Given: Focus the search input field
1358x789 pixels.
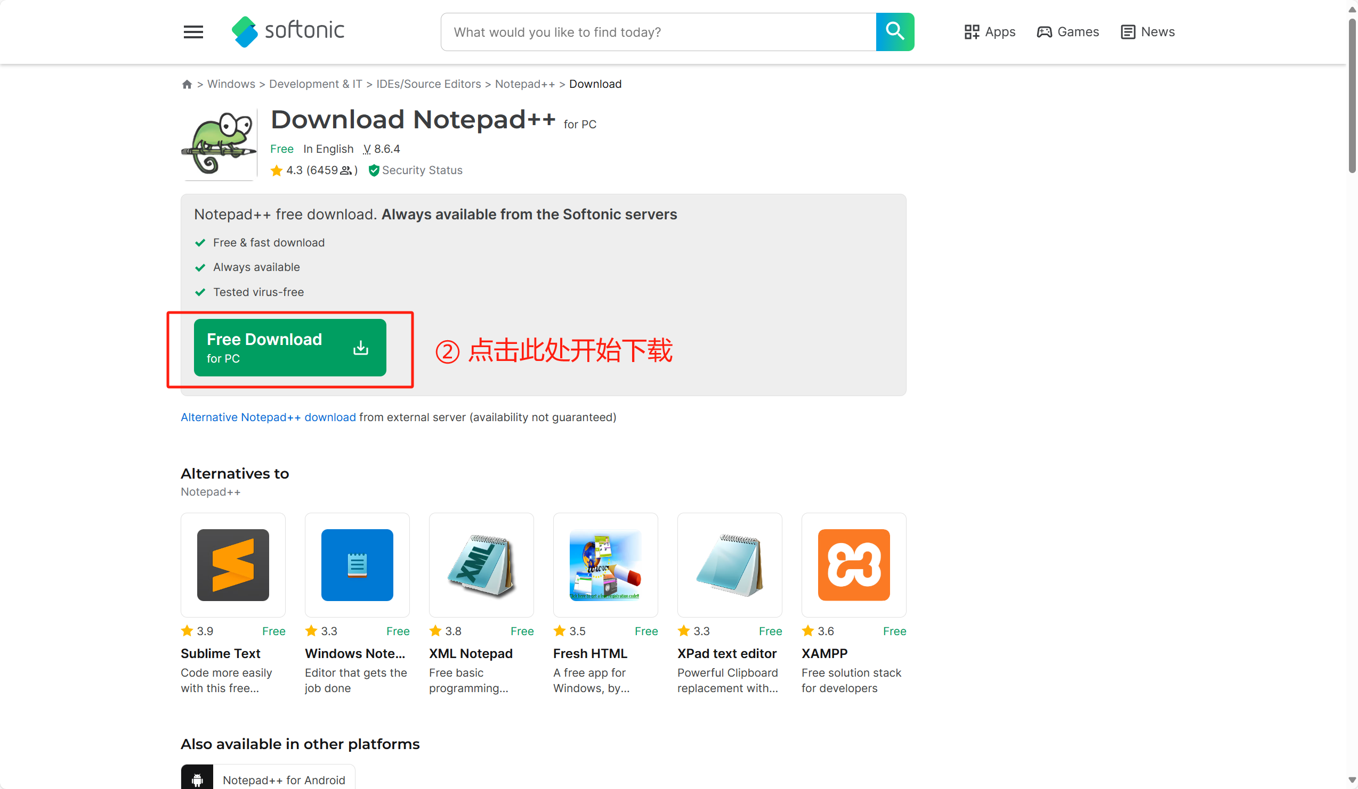Looking at the screenshot, I should pyautogui.click(x=658, y=32).
